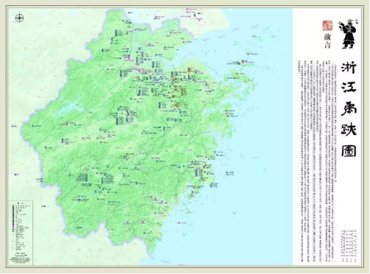
Task: Click the map legend box
Action: (x=21, y=233)
